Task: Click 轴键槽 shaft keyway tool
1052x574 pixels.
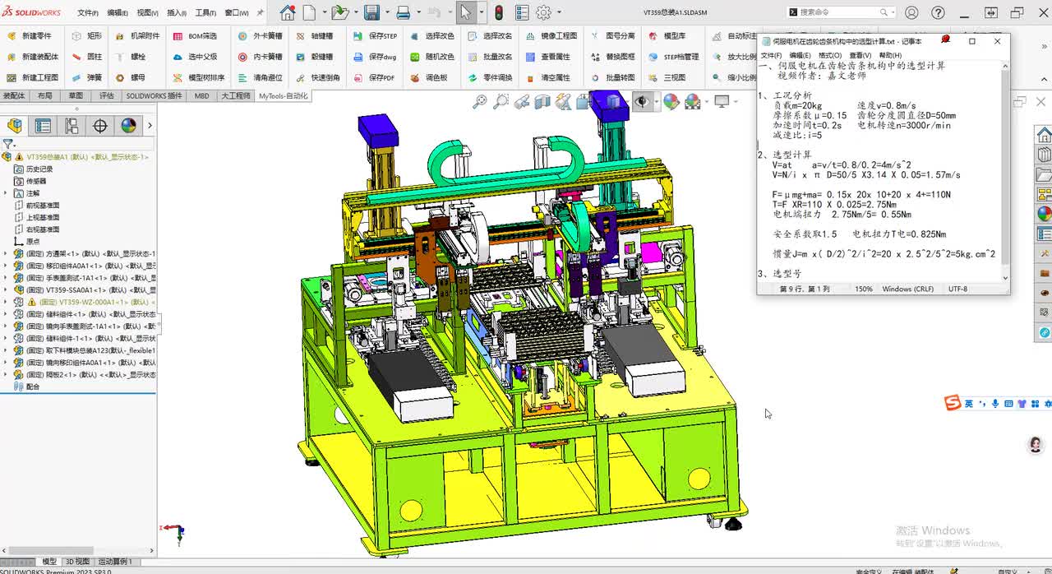Action: tap(314, 36)
